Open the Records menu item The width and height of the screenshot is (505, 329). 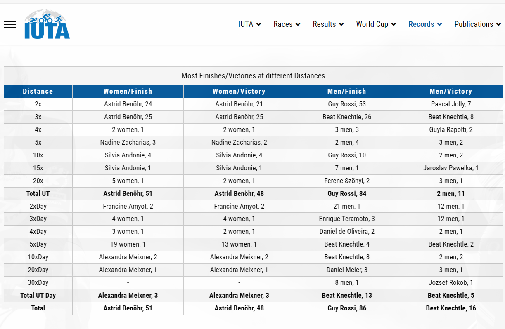coord(421,24)
